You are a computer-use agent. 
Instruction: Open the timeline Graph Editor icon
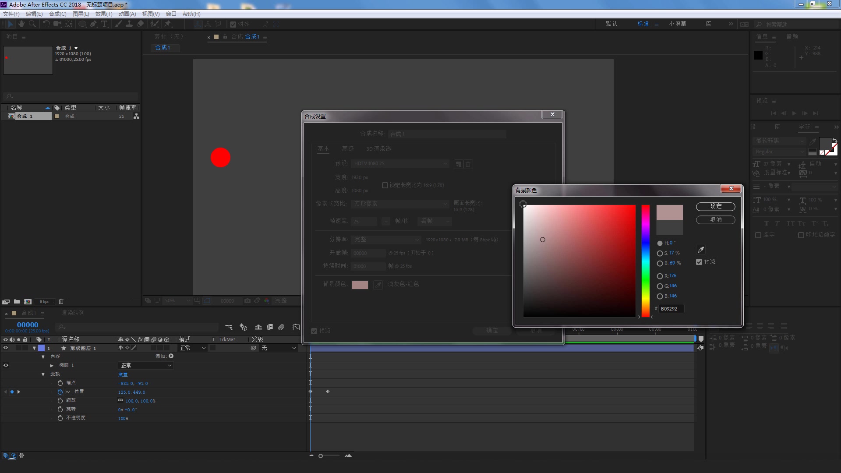[296, 327]
